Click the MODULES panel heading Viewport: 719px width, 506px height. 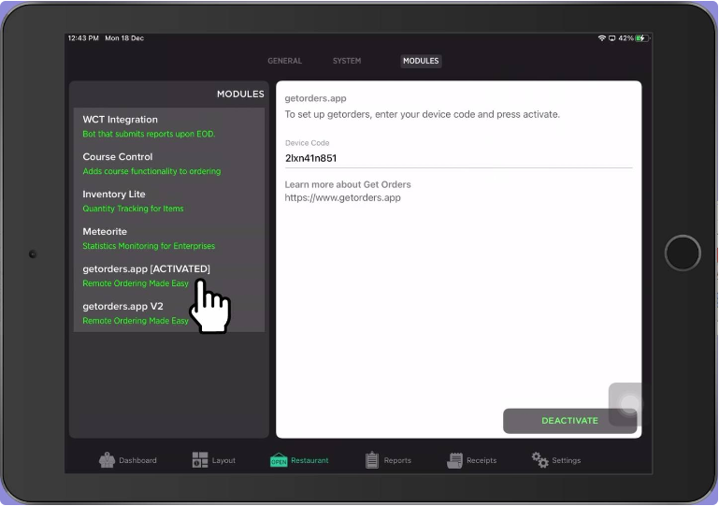click(240, 94)
